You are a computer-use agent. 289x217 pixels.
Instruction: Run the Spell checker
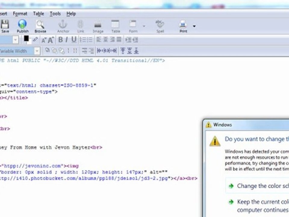[160, 24]
